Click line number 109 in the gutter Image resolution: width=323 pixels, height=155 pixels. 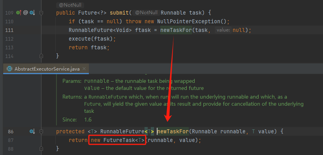click(x=9, y=13)
